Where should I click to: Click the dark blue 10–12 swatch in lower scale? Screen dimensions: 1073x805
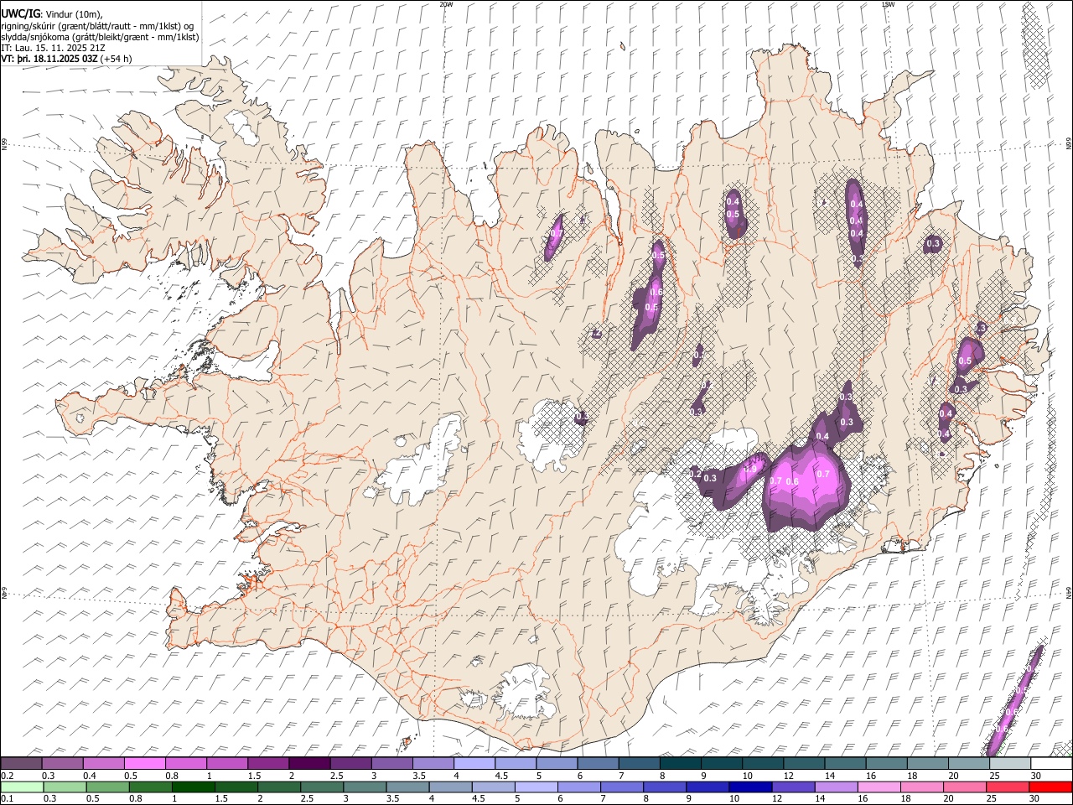[x=749, y=787]
